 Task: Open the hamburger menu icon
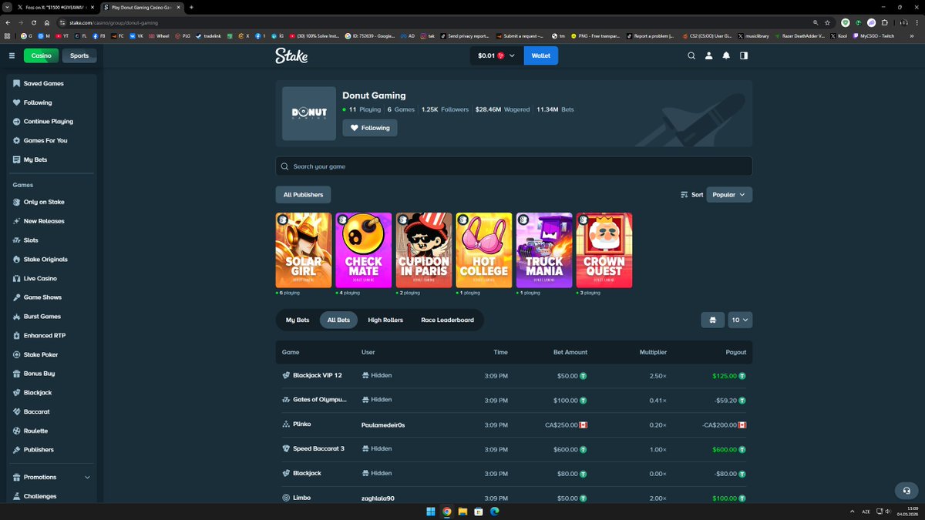pos(12,55)
